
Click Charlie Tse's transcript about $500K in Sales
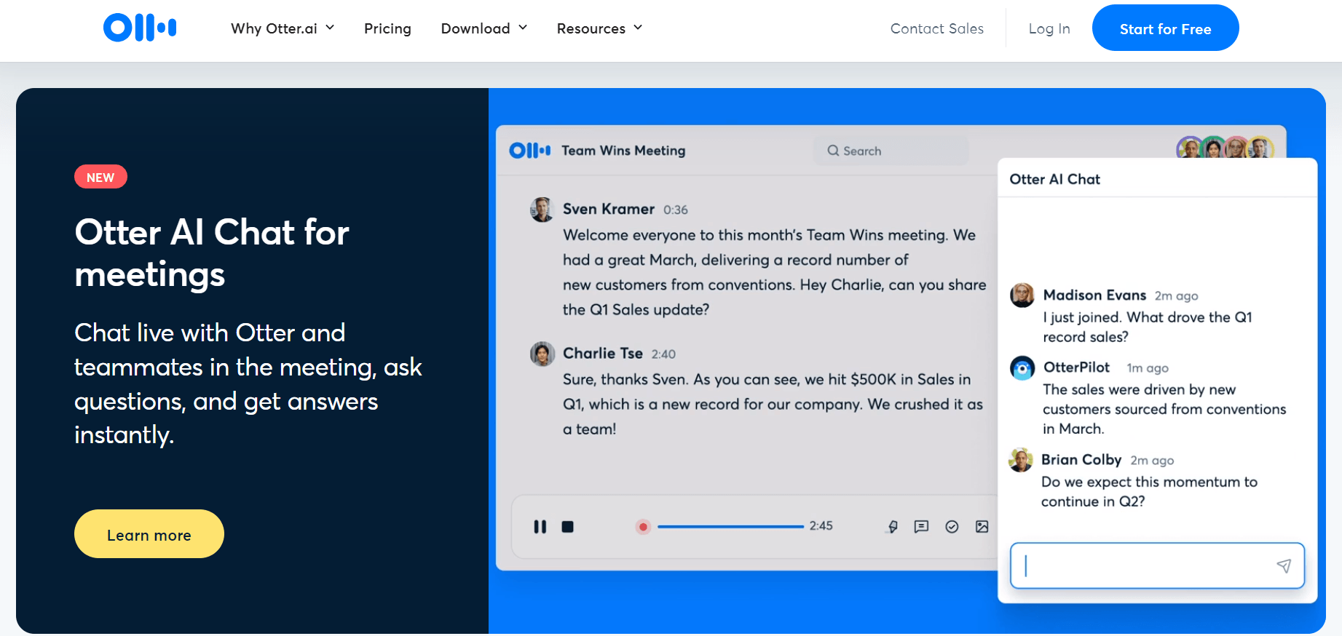pos(773,404)
